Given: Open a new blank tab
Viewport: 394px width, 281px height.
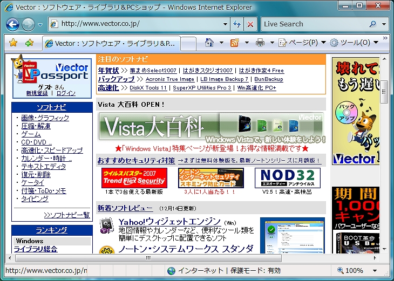Looking at the screenshot, I should (188, 44).
